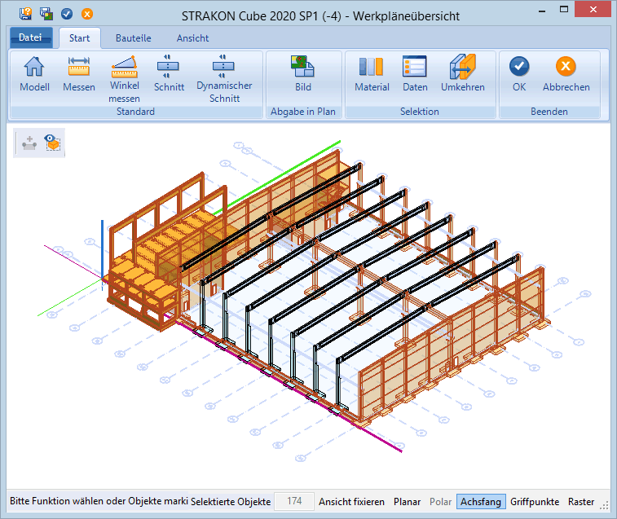Click the Bild image export icon
617x519 pixels.
tap(303, 68)
